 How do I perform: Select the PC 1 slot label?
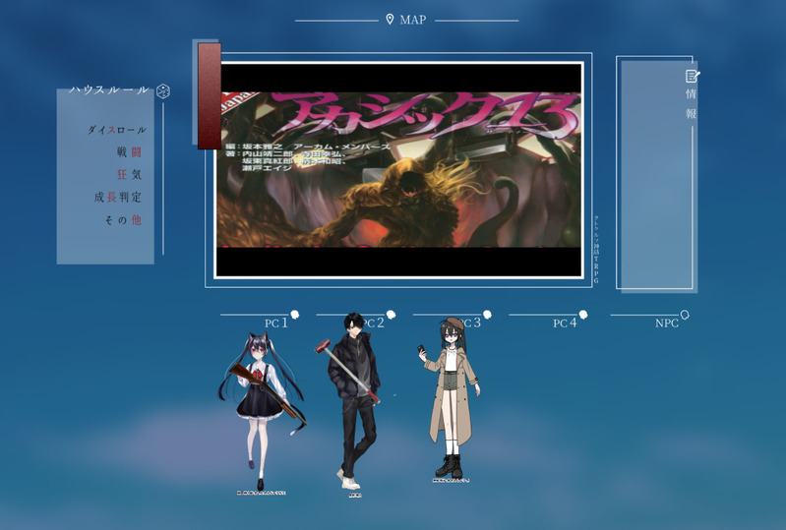[x=276, y=324]
